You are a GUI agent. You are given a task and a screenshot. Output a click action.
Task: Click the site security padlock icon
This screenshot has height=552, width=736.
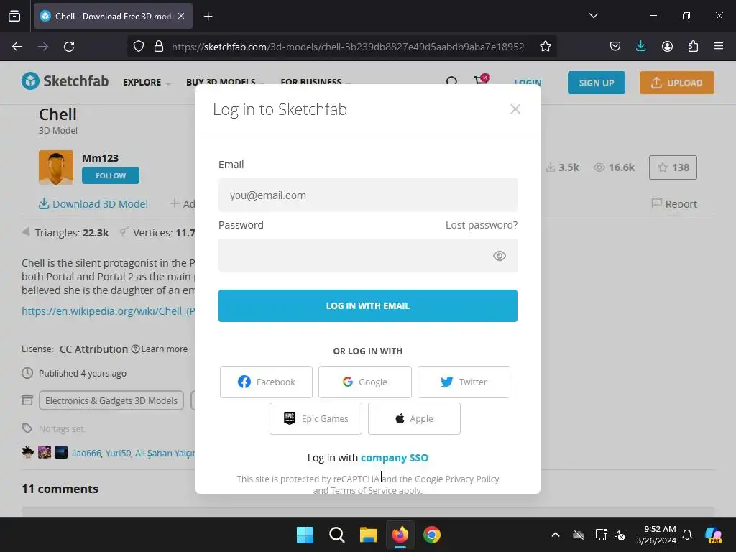pos(159,47)
